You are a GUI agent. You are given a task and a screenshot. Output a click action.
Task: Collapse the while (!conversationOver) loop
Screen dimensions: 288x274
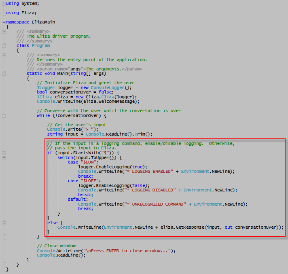point(4,116)
